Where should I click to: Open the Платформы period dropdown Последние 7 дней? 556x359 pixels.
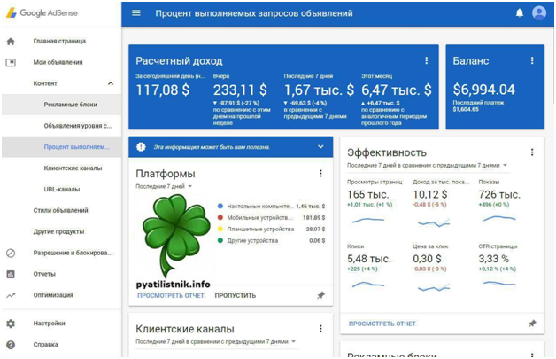point(164,186)
